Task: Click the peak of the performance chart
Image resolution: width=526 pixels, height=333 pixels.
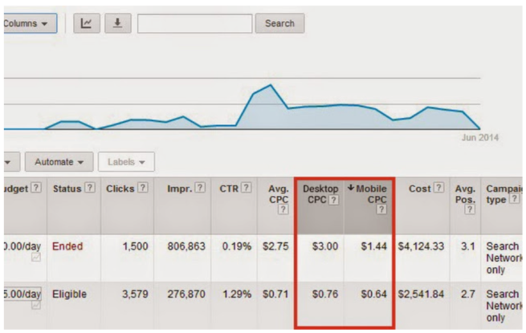Action: (x=271, y=85)
